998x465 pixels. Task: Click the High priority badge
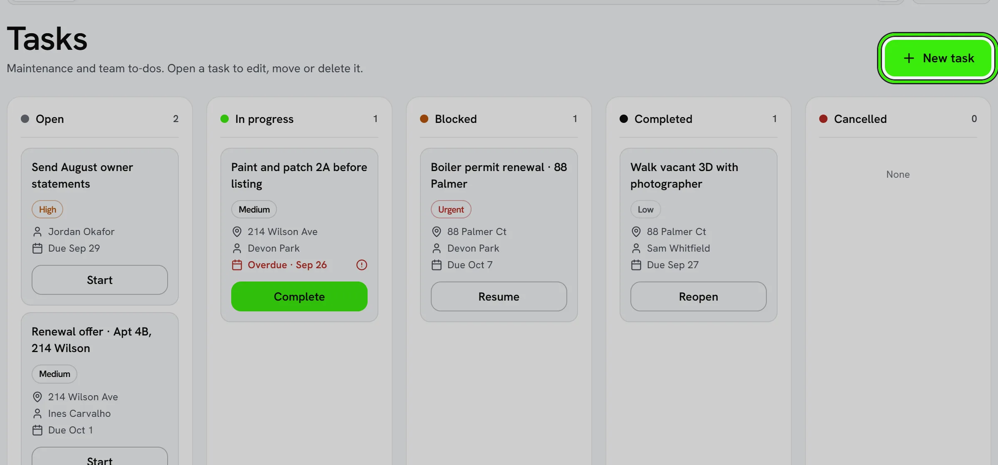[x=47, y=209]
